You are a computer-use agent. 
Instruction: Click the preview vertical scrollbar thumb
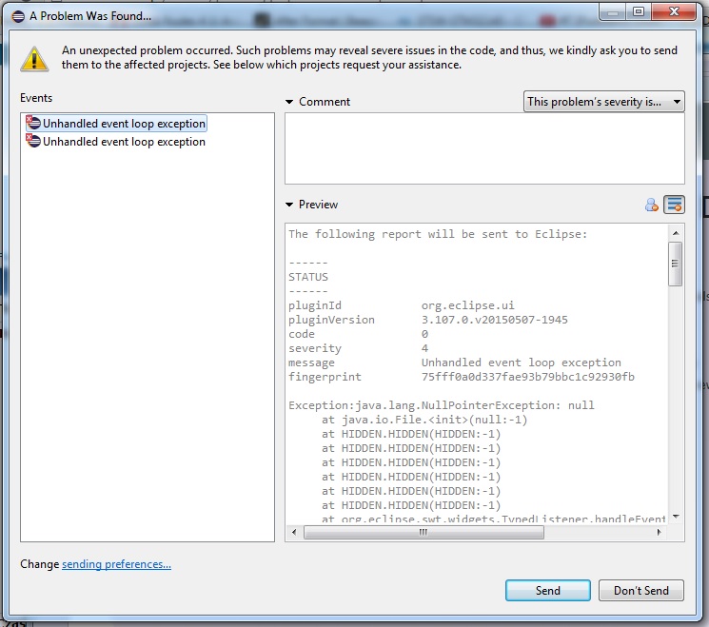pos(675,263)
